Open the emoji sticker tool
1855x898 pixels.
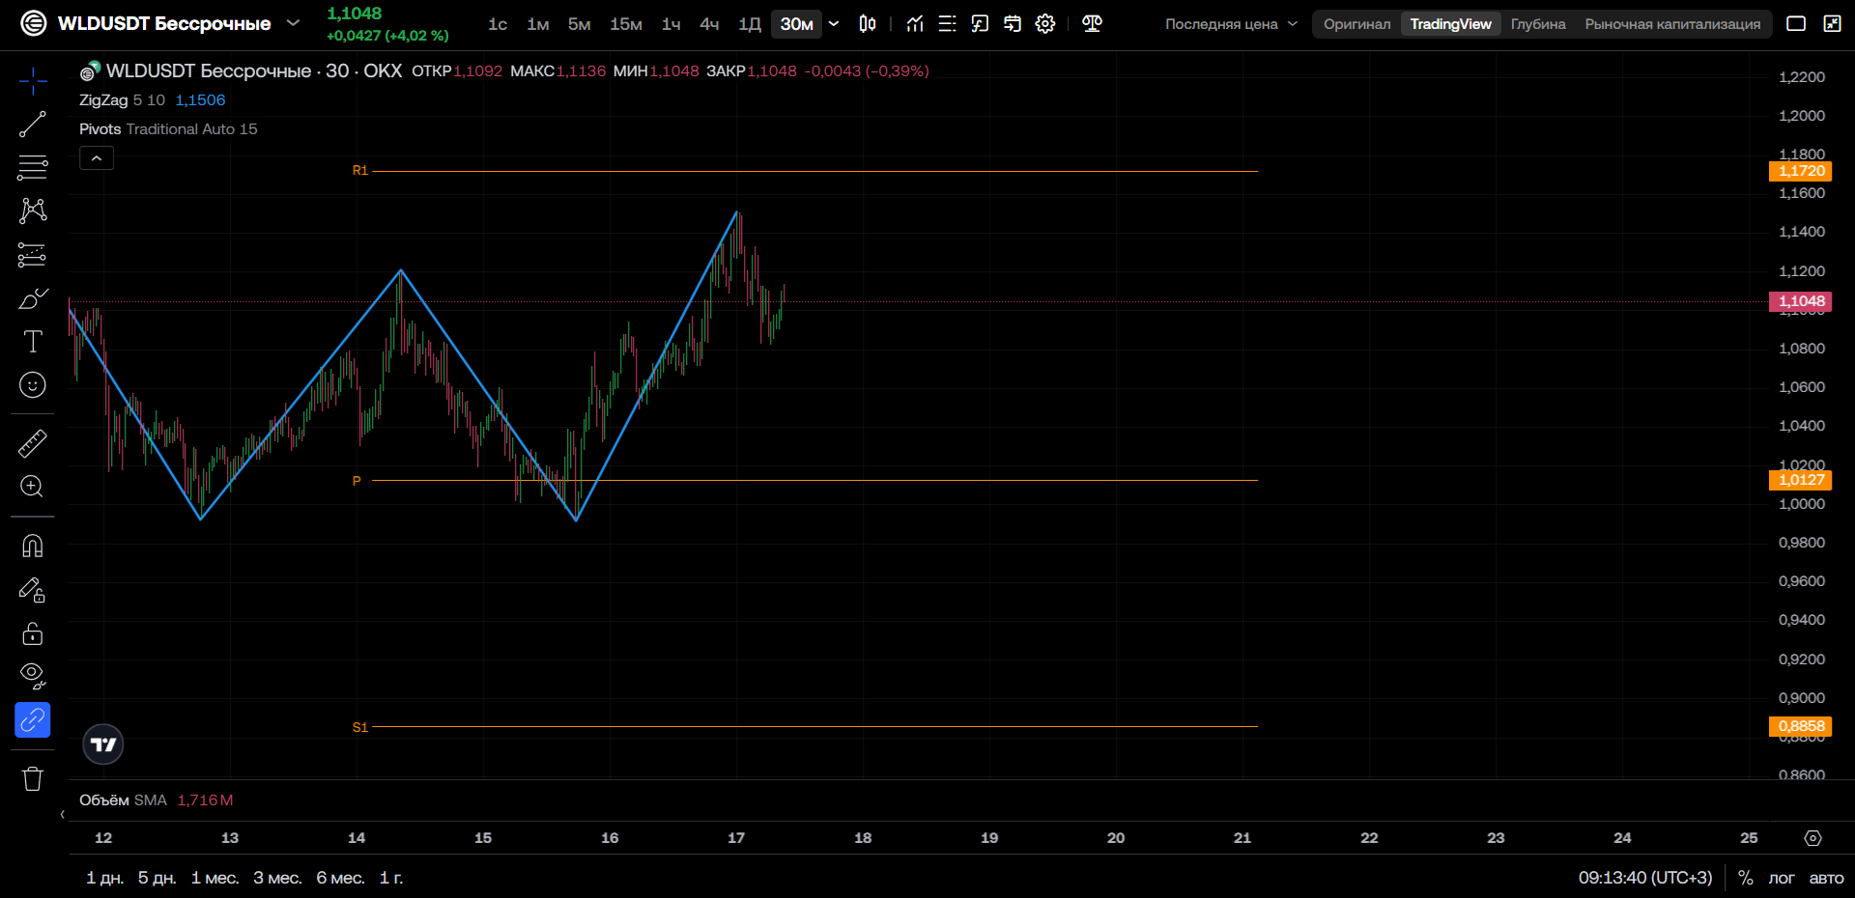click(x=32, y=385)
